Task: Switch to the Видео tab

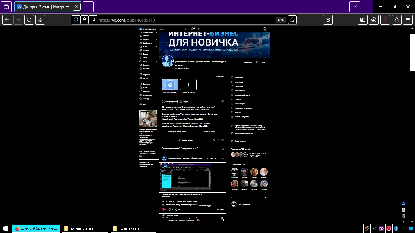Action: tap(184, 102)
